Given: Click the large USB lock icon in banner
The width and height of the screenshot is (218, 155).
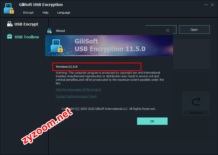Looking at the screenshot, I should click(x=57, y=46).
